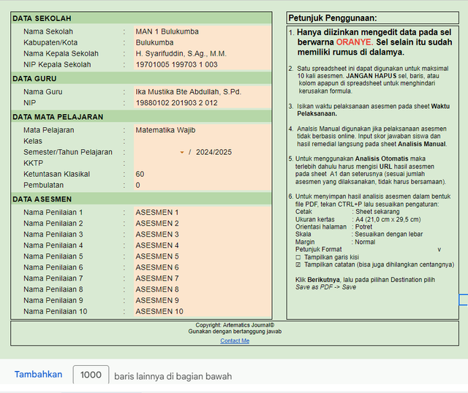This screenshot has width=468, height=393.
Task: Click the Ketuntasan Klasikal label
Action: (56, 174)
